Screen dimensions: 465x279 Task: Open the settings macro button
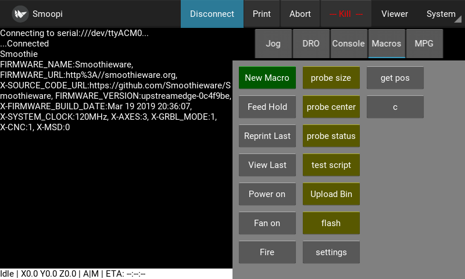[x=331, y=252]
